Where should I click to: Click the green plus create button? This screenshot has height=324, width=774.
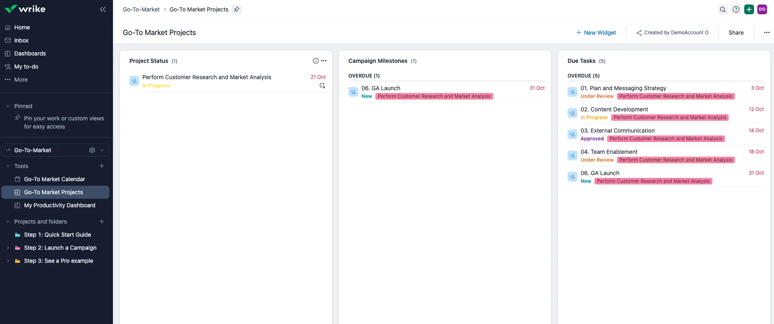click(x=749, y=9)
